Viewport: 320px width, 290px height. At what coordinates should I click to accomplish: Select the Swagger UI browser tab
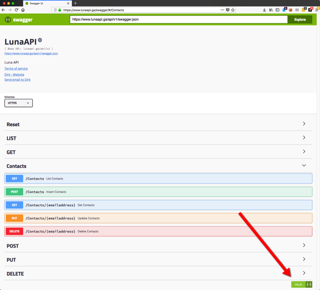pyautogui.click(x=48, y=3)
